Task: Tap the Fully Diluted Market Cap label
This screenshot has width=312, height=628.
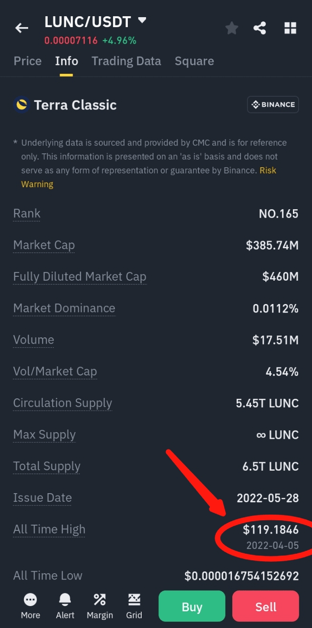Action: [x=80, y=277]
